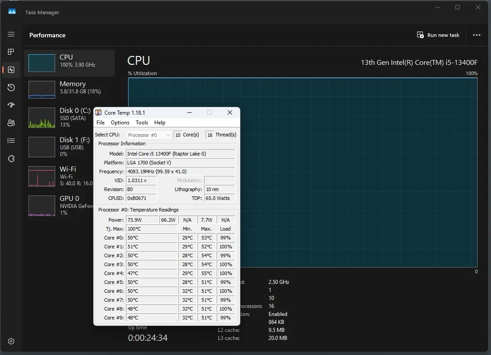The height and width of the screenshot is (355, 491).
Task: Click the three-dot more options button
Action: (477, 35)
